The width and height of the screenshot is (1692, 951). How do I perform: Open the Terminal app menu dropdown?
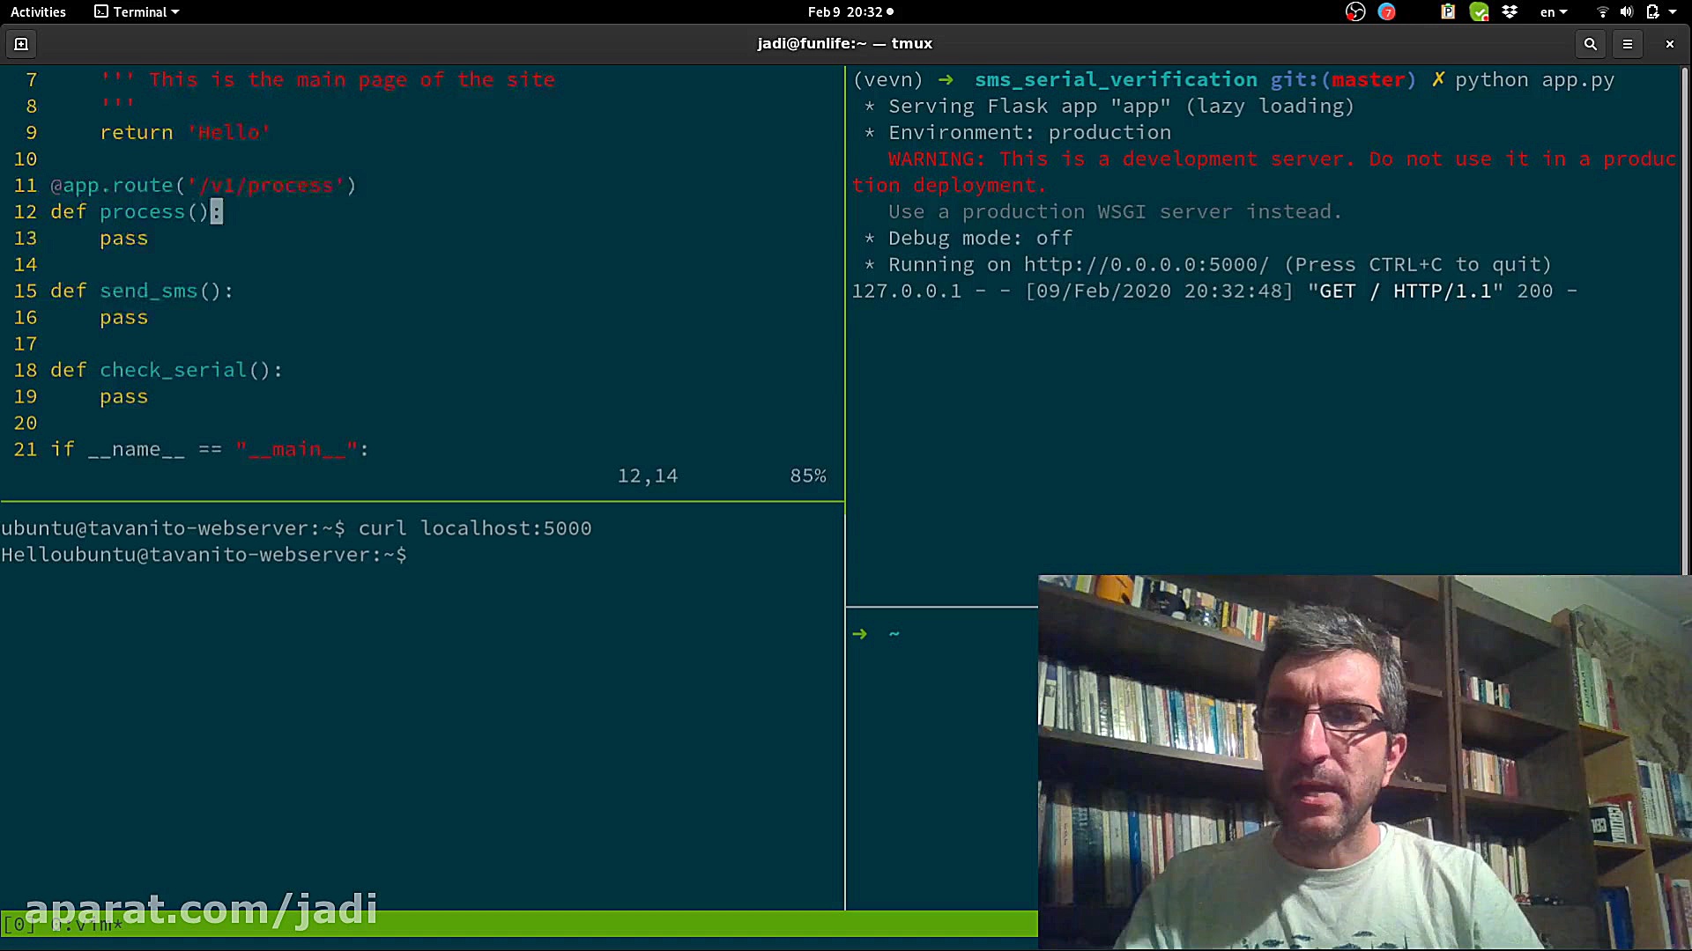137,12
